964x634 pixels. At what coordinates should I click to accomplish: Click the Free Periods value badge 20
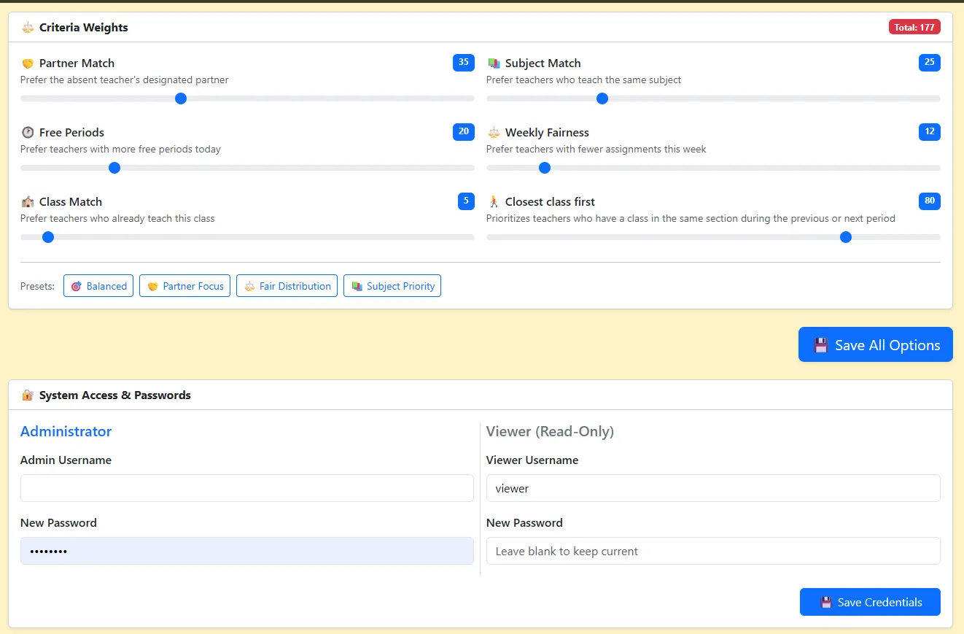tap(464, 132)
